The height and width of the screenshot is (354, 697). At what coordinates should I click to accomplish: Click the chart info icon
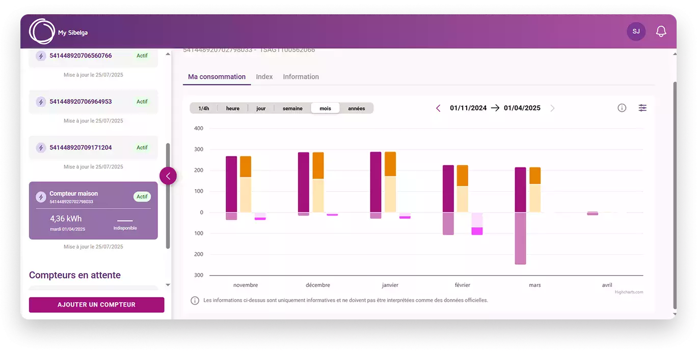(622, 108)
